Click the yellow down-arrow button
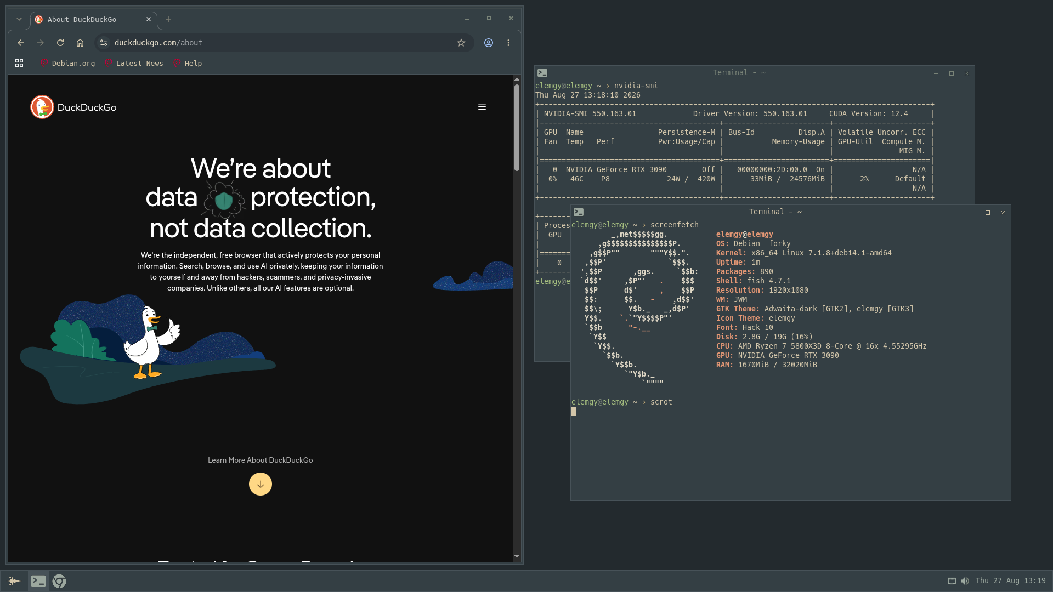The width and height of the screenshot is (1053, 592). click(261, 484)
